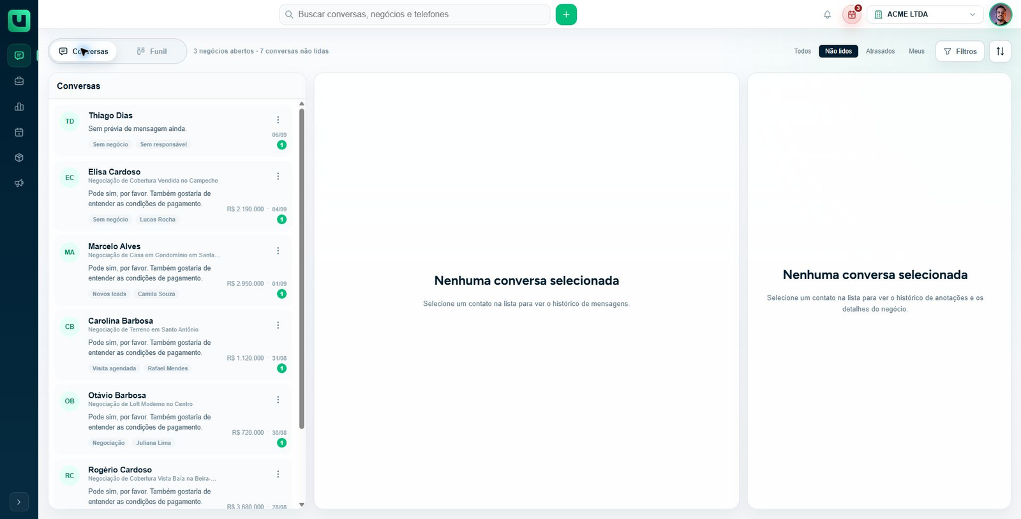Expand the sidebar with the chevron arrow
1021x519 pixels.
click(x=19, y=502)
